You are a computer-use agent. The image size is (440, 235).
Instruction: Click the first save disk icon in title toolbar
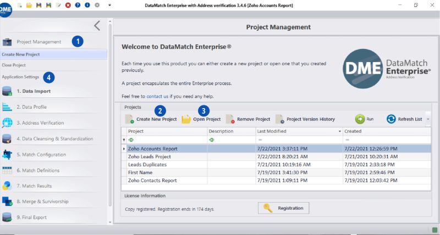pos(39,5)
